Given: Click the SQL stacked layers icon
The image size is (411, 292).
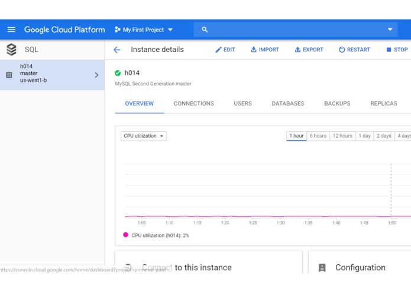Looking at the screenshot, I should pos(11,50).
